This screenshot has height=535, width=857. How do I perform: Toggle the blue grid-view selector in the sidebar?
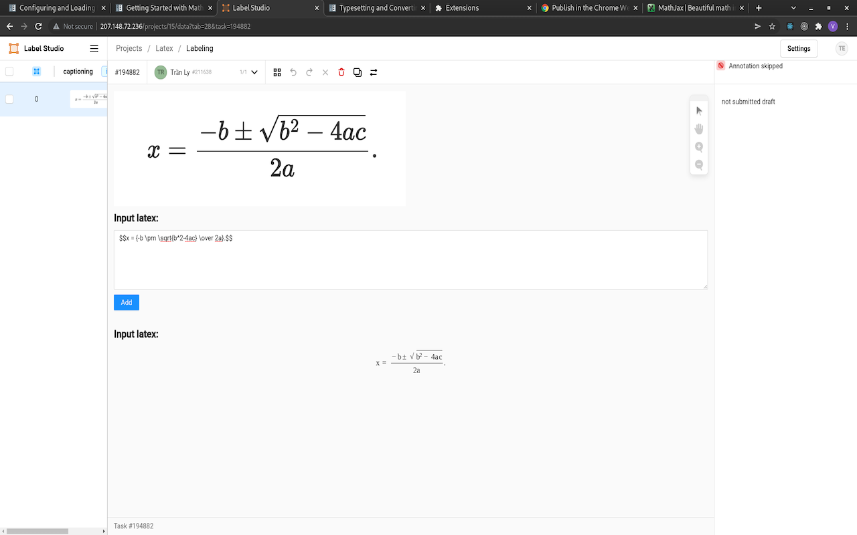tap(36, 71)
